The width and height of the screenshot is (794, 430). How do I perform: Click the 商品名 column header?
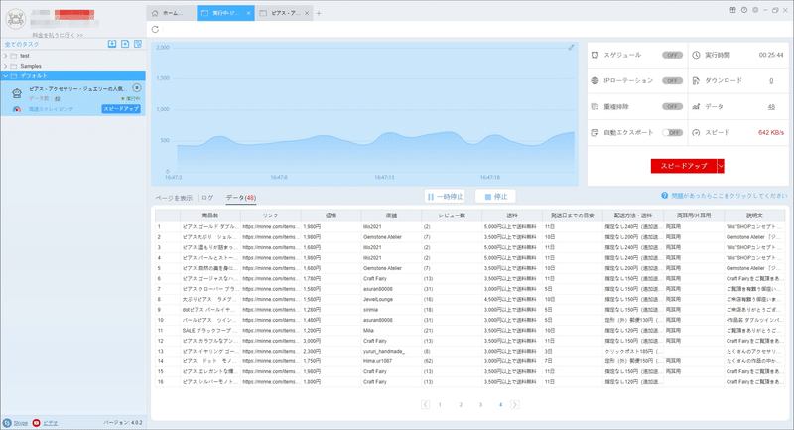[x=210, y=215]
